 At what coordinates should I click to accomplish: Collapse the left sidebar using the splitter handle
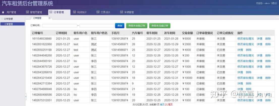[x=26, y=96]
